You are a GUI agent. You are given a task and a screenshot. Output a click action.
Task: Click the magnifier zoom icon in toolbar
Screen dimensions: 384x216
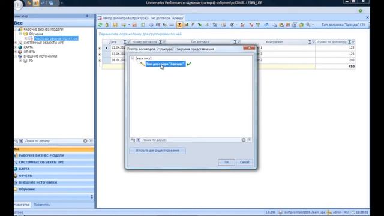click(308, 25)
